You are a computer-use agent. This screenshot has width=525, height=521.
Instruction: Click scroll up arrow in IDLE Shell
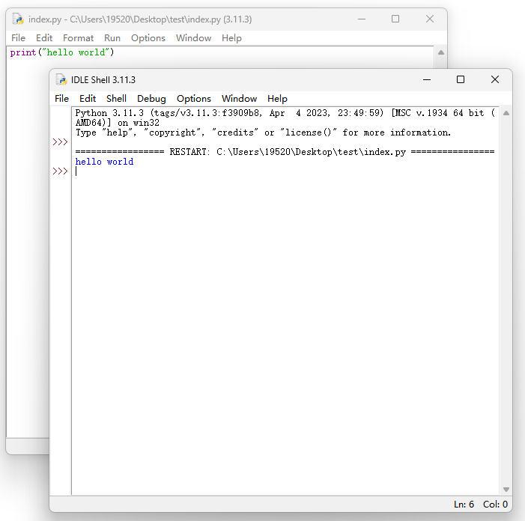click(506, 113)
